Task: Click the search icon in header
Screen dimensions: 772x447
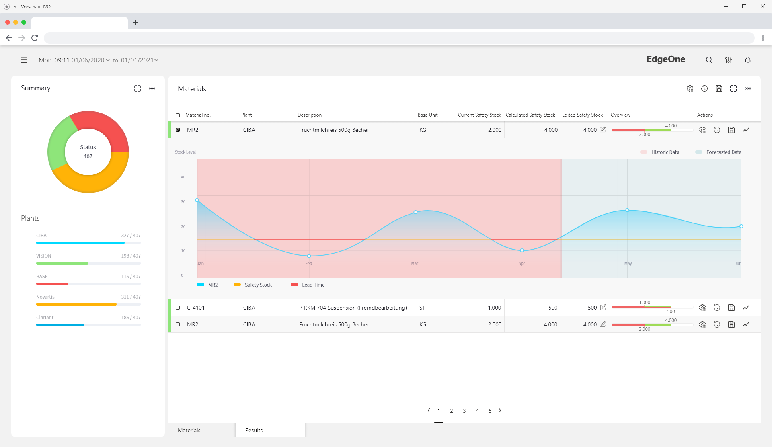Action: (x=709, y=60)
